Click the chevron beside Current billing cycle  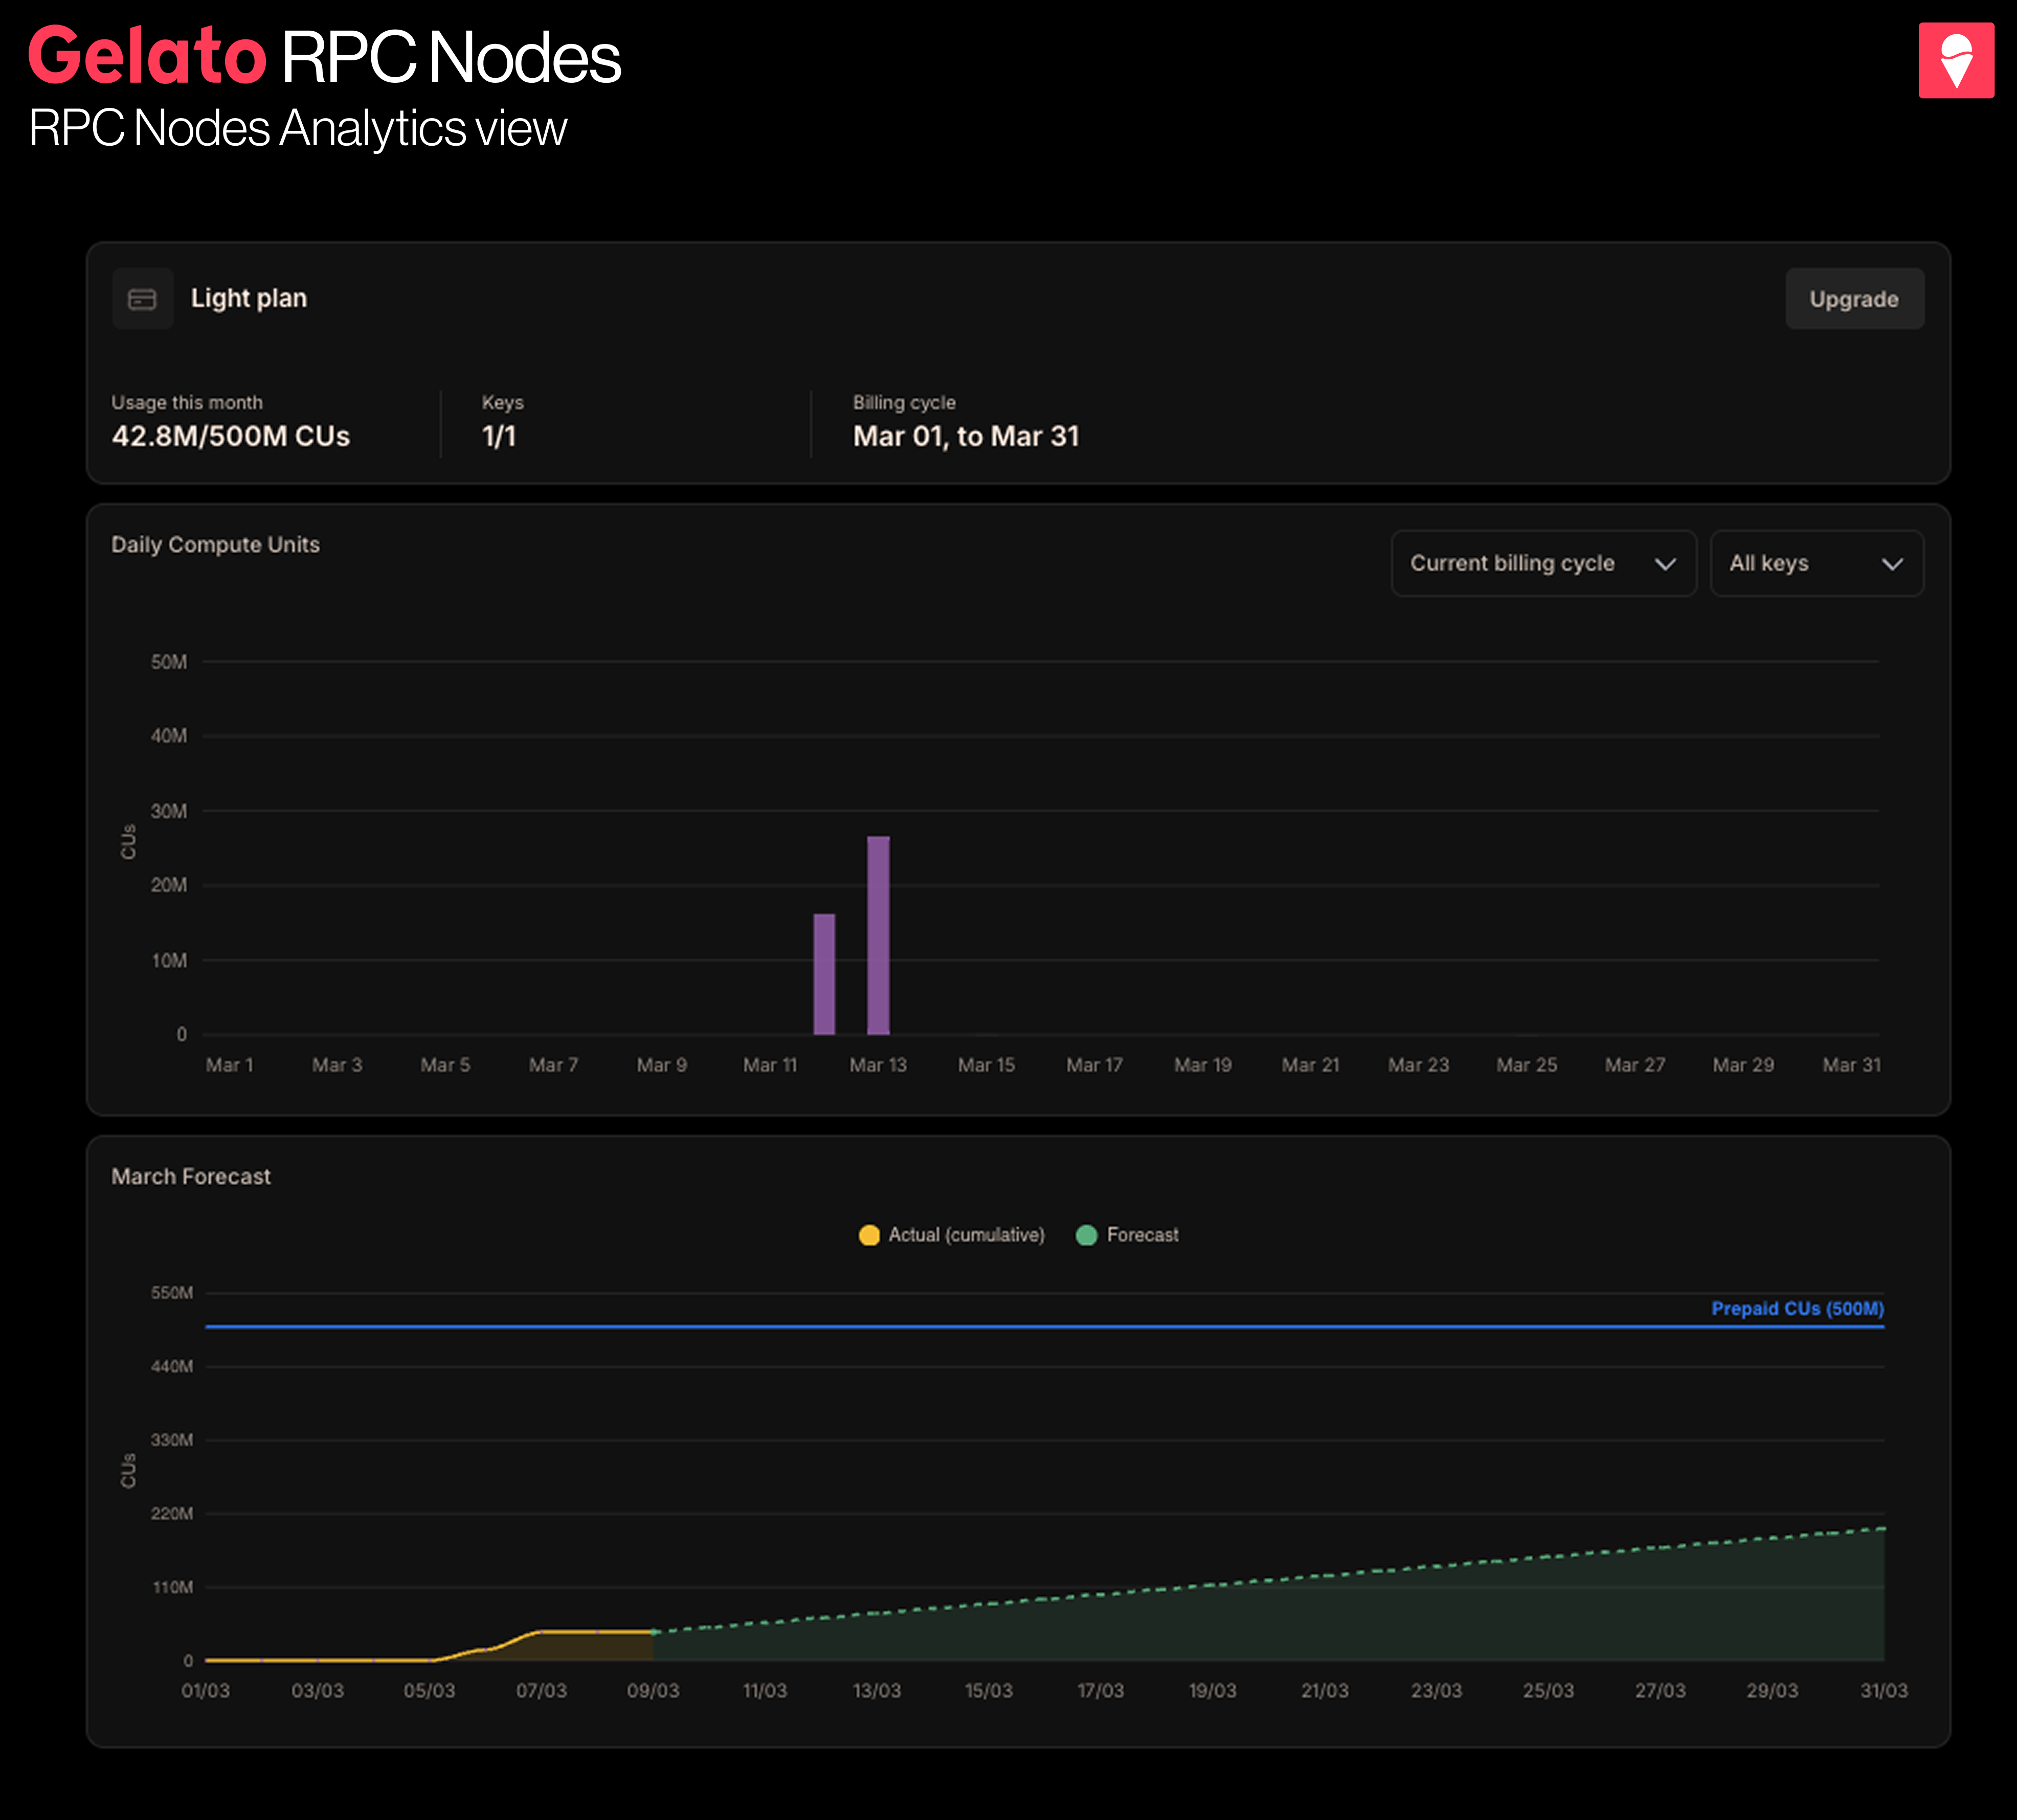(x=1665, y=564)
